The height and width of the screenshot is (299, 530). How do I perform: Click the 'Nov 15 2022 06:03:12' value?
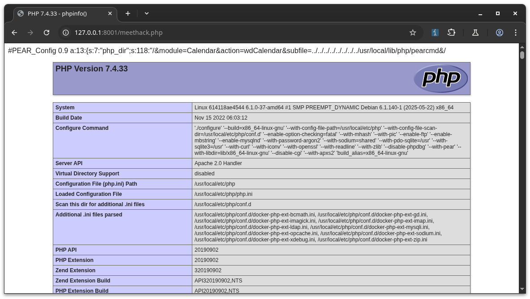tap(220, 118)
